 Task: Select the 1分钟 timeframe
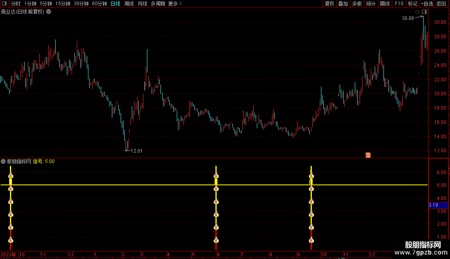pos(30,4)
